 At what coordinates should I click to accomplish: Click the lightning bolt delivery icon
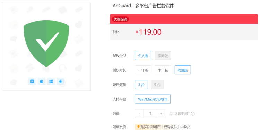(138, 127)
